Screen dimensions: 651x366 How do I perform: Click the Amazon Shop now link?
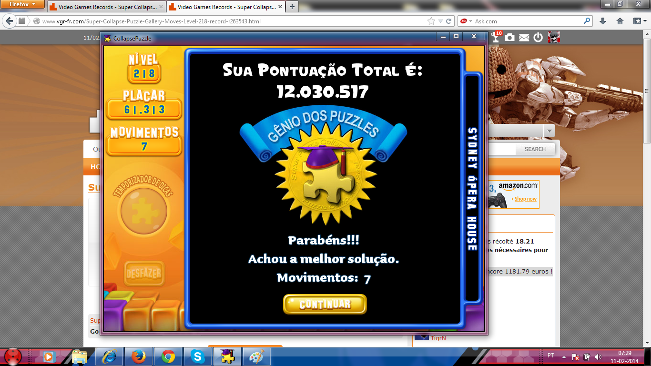click(x=525, y=199)
